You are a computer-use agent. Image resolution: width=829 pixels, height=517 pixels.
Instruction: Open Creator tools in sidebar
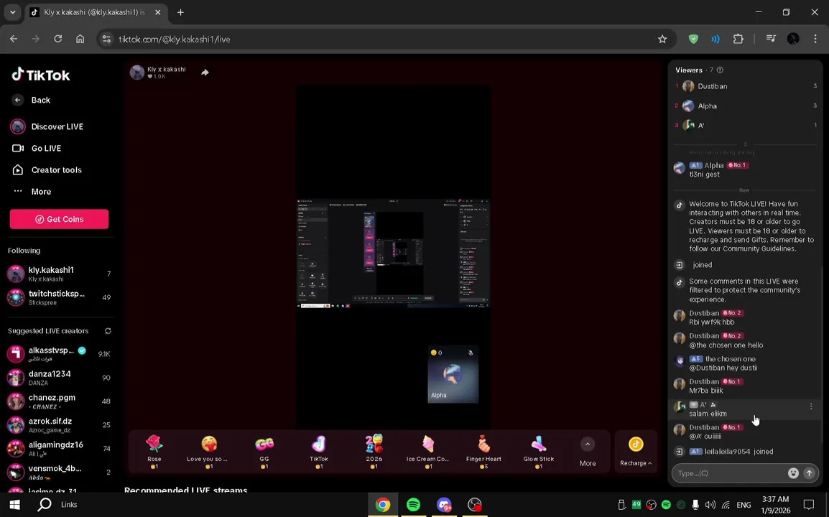(x=47, y=170)
